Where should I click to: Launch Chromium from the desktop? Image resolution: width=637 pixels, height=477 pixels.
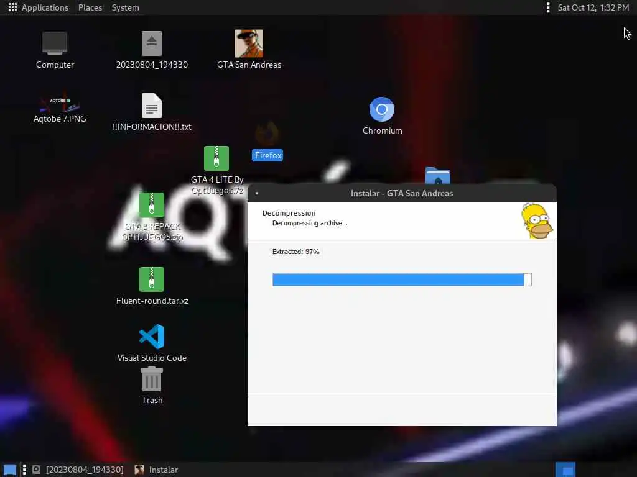click(382, 109)
